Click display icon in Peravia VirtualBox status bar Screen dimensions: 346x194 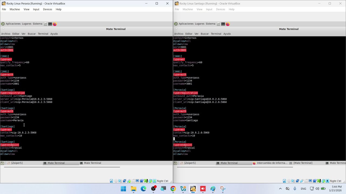click(137, 181)
